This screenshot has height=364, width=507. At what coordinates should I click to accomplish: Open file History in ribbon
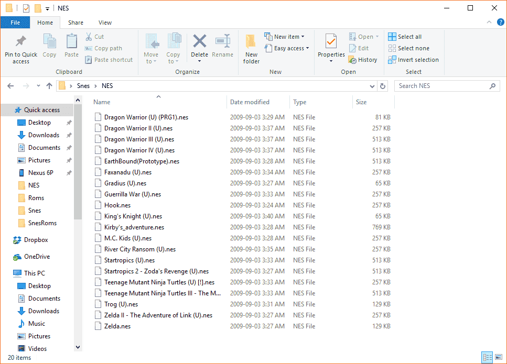tap(363, 60)
